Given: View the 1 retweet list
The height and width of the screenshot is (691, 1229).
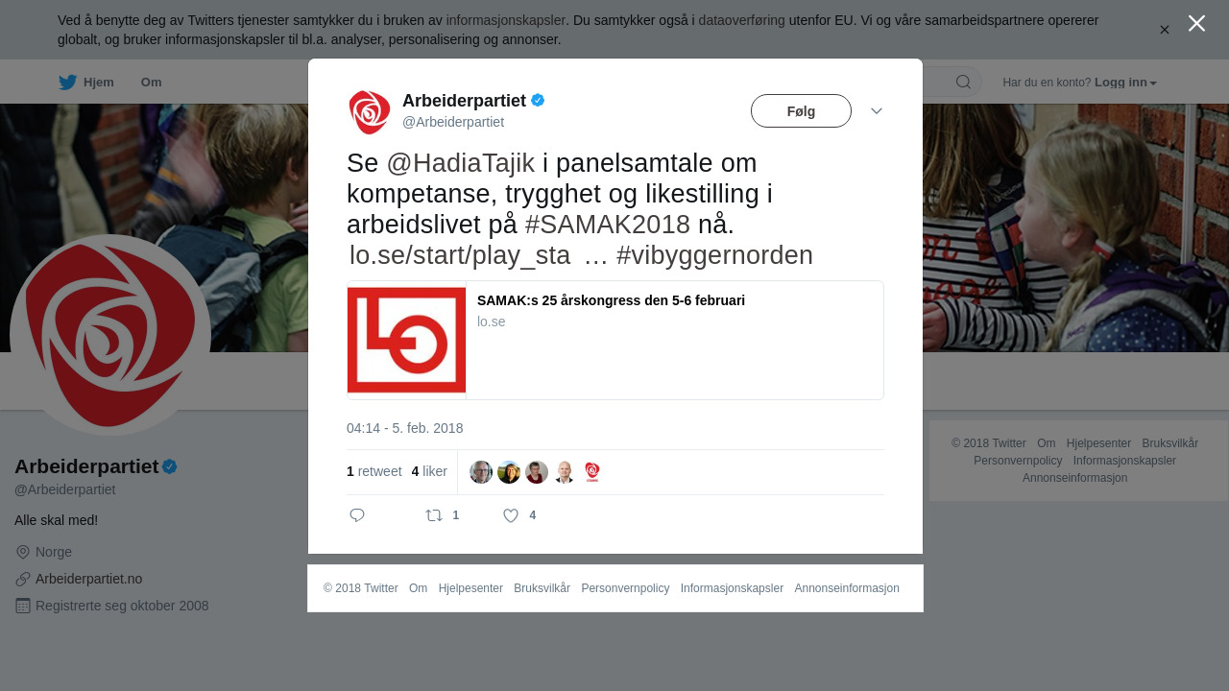Looking at the screenshot, I should click(x=374, y=471).
